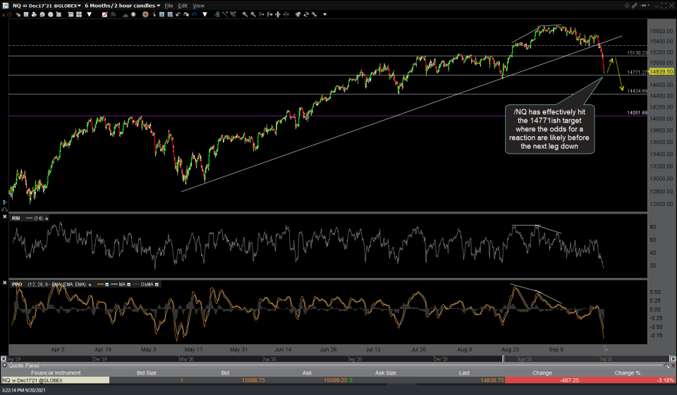The height and width of the screenshot is (395, 677).
Task: Click the list rows toolbar icon
Action: [x=26, y=14]
